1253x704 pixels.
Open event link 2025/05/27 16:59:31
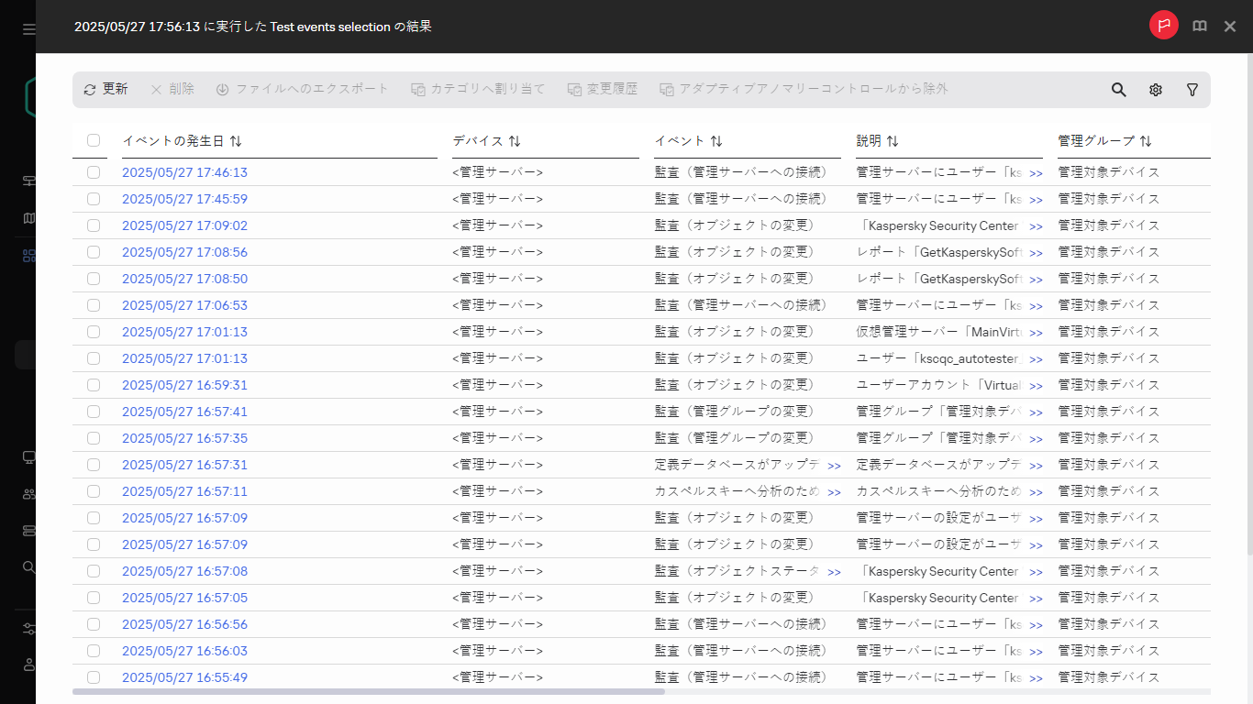click(184, 385)
